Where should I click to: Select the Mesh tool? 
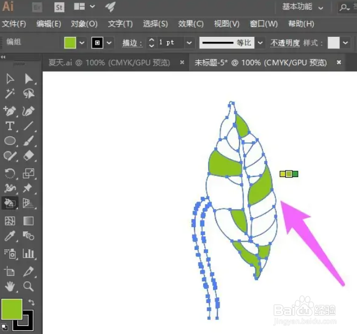pyautogui.click(x=10, y=220)
